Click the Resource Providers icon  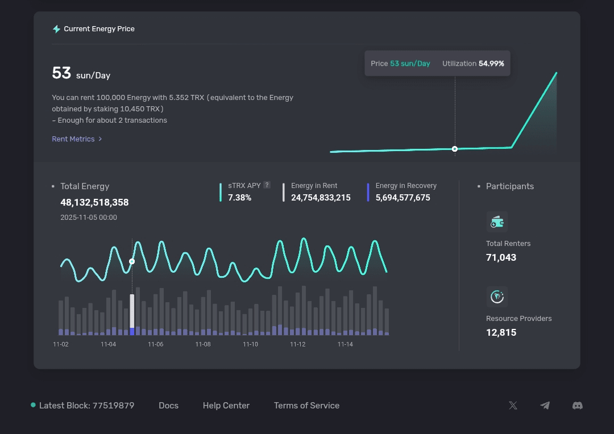pyautogui.click(x=497, y=297)
